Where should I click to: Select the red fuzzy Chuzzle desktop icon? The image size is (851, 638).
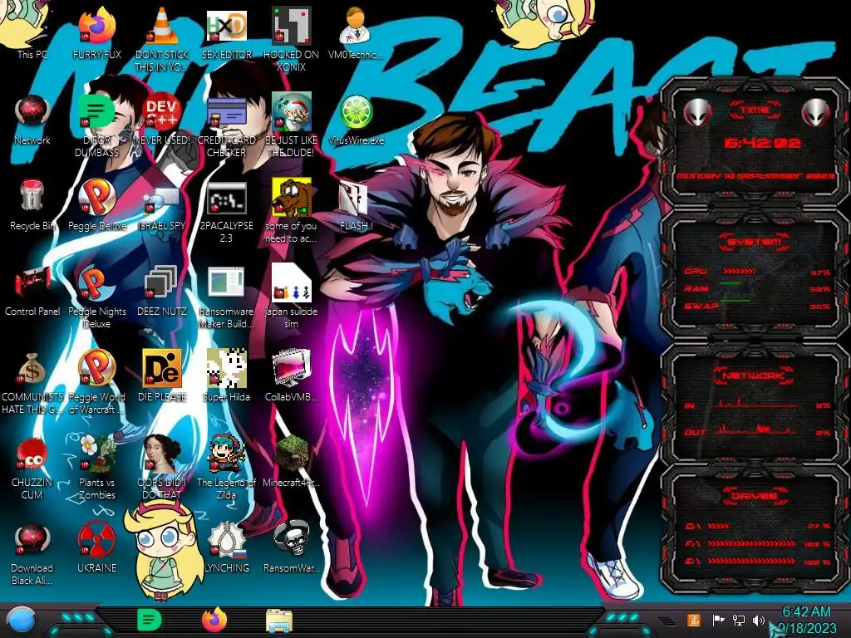click(32, 454)
